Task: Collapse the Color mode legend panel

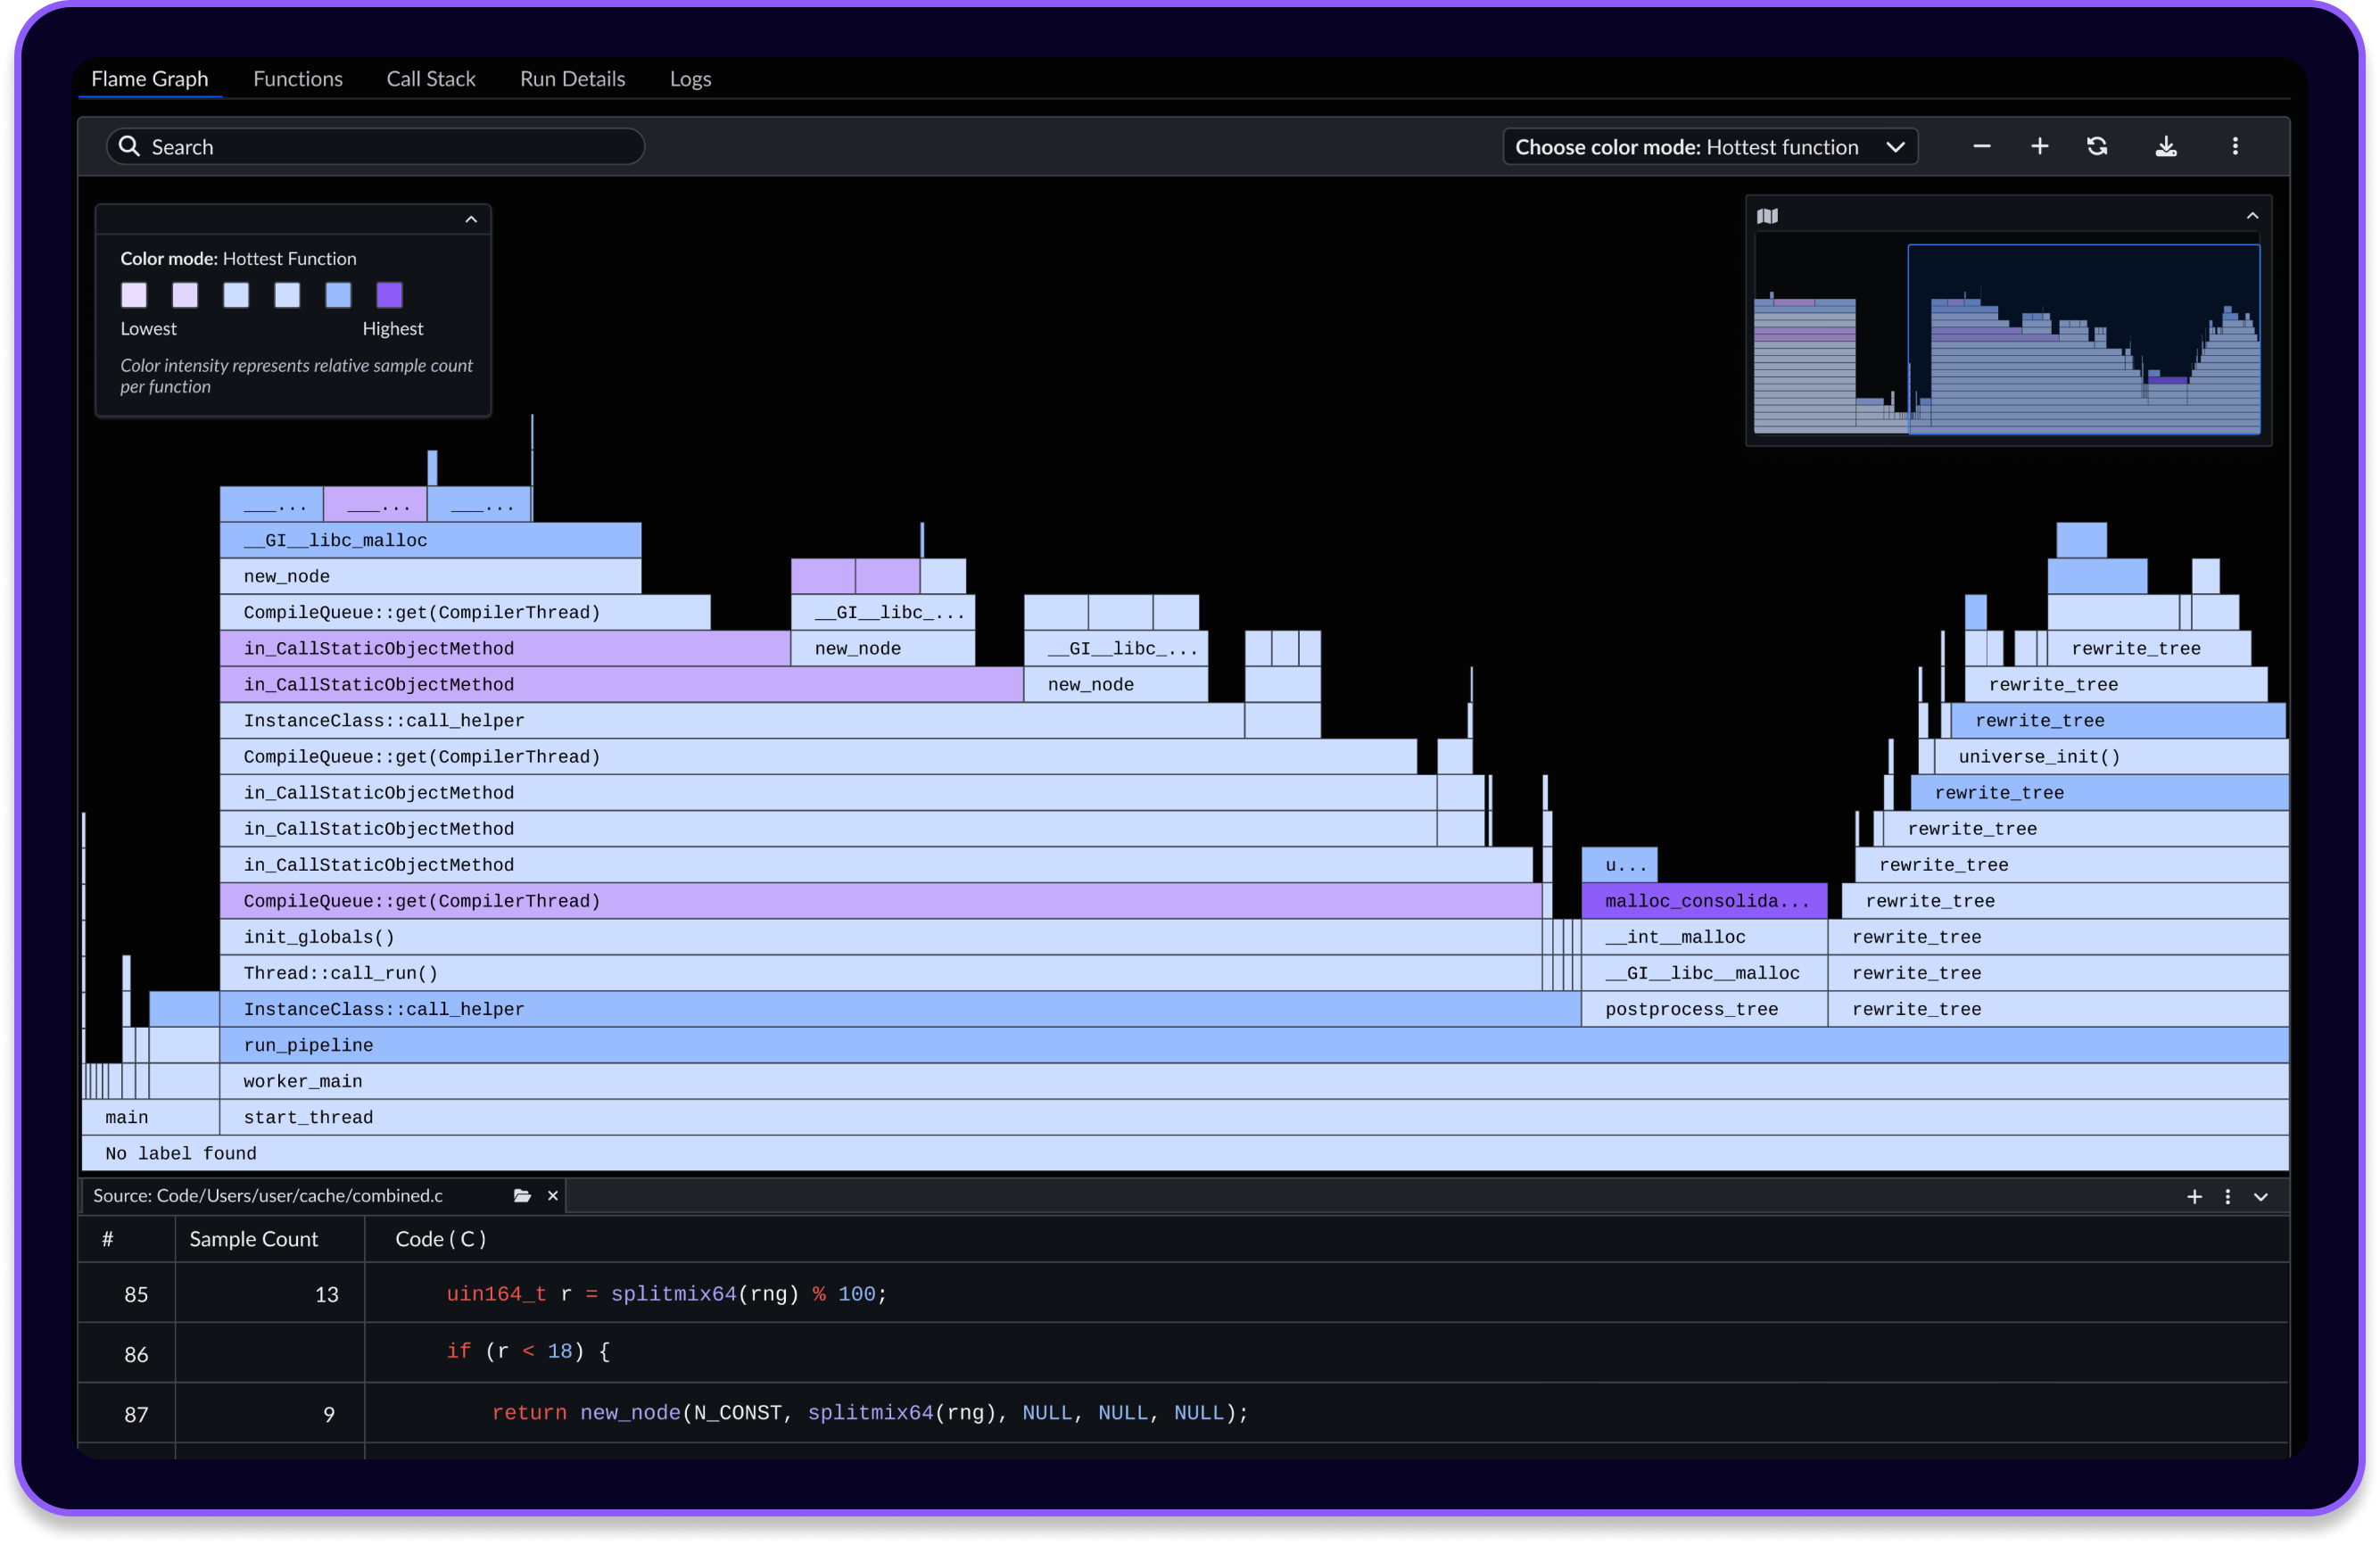Action: [471, 219]
